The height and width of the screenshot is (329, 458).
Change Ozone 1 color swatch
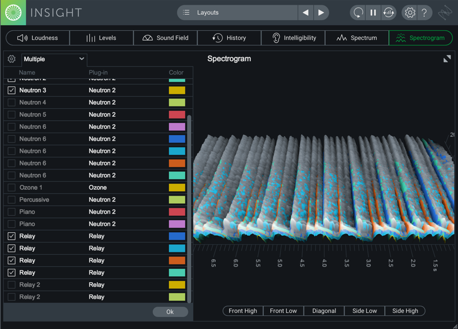(177, 188)
